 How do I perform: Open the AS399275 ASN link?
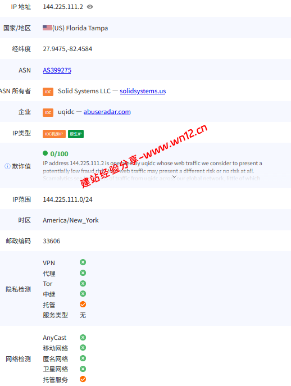(x=57, y=70)
